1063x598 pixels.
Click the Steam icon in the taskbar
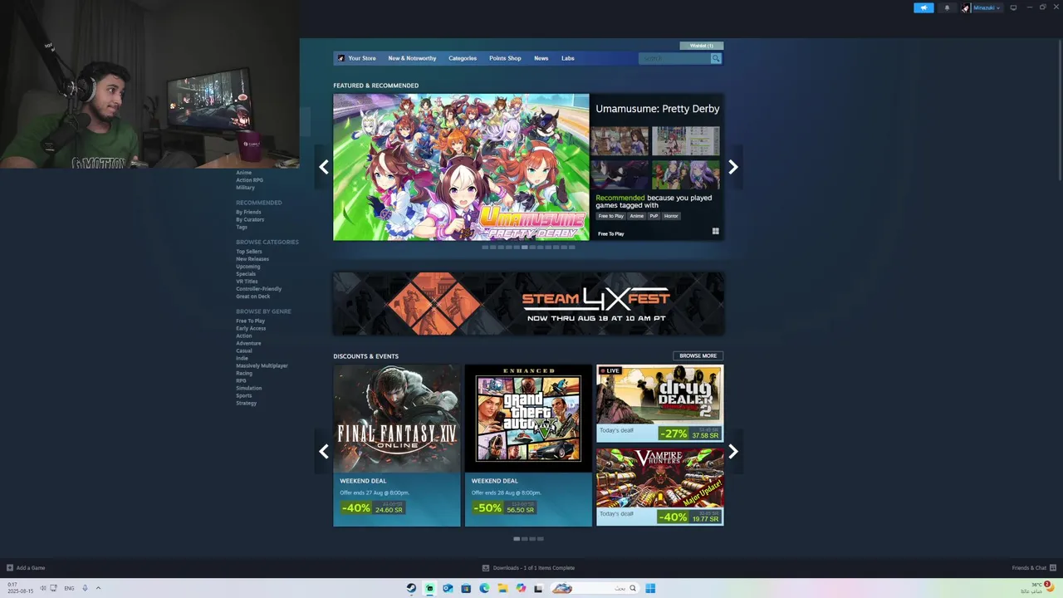click(x=411, y=588)
